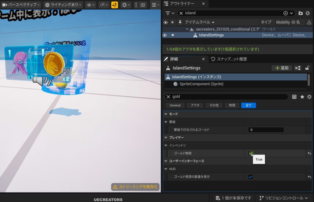Screen dimensions: 314x202
Task: Open the パースペクティブ view dropdown
Action: (x=21, y=5)
